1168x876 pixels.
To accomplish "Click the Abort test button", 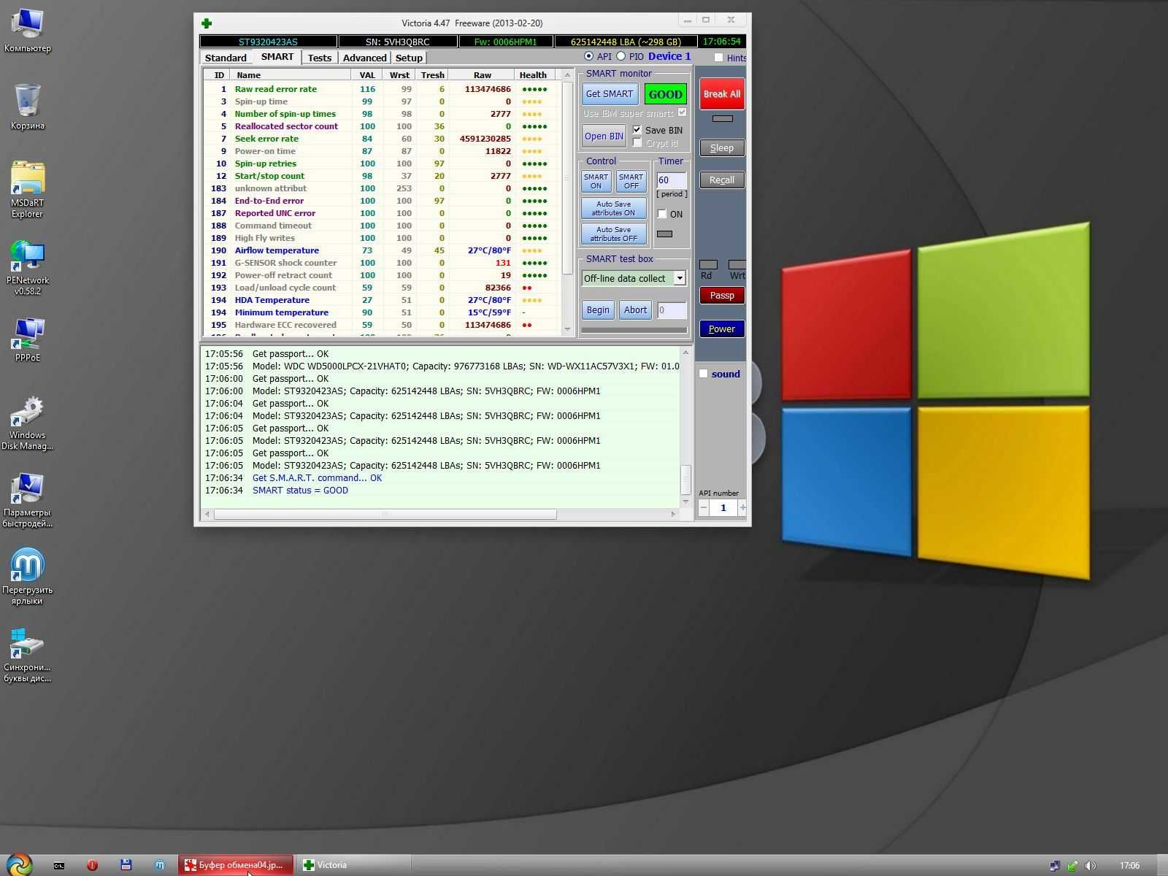I will [x=635, y=310].
